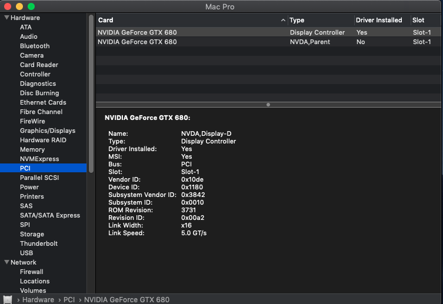
Task: Select Camera in the sidebar
Action: point(32,55)
